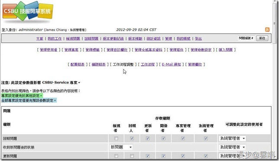Open the 管理全域基本資料 link

[x=149, y=50]
